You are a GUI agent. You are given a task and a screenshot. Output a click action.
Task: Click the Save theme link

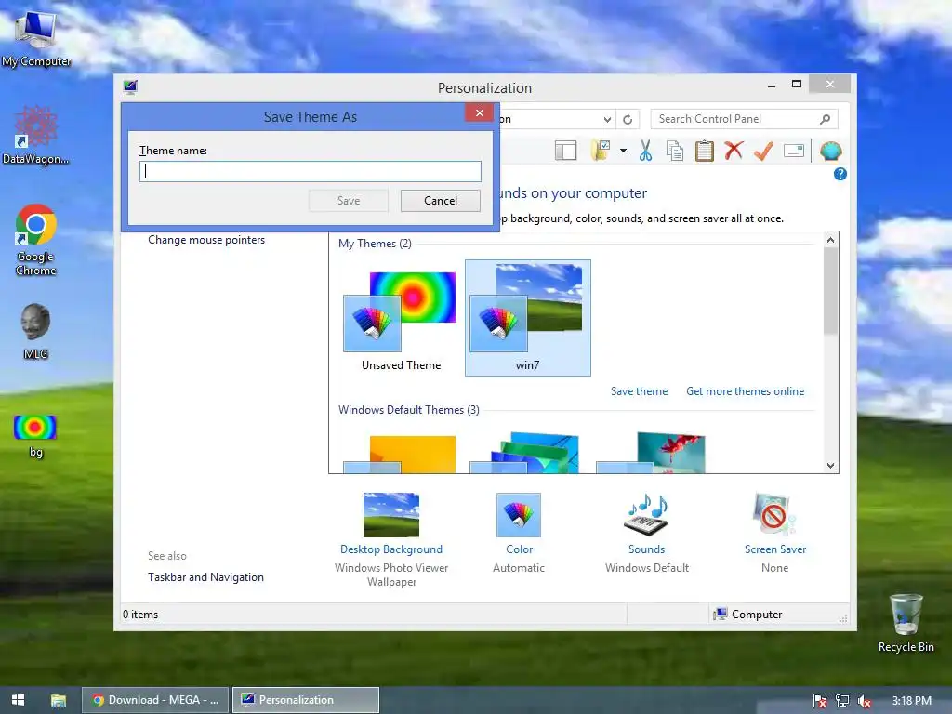click(639, 391)
